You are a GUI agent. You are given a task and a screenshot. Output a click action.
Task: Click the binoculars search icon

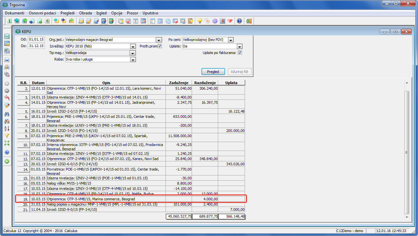click(7, 114)
